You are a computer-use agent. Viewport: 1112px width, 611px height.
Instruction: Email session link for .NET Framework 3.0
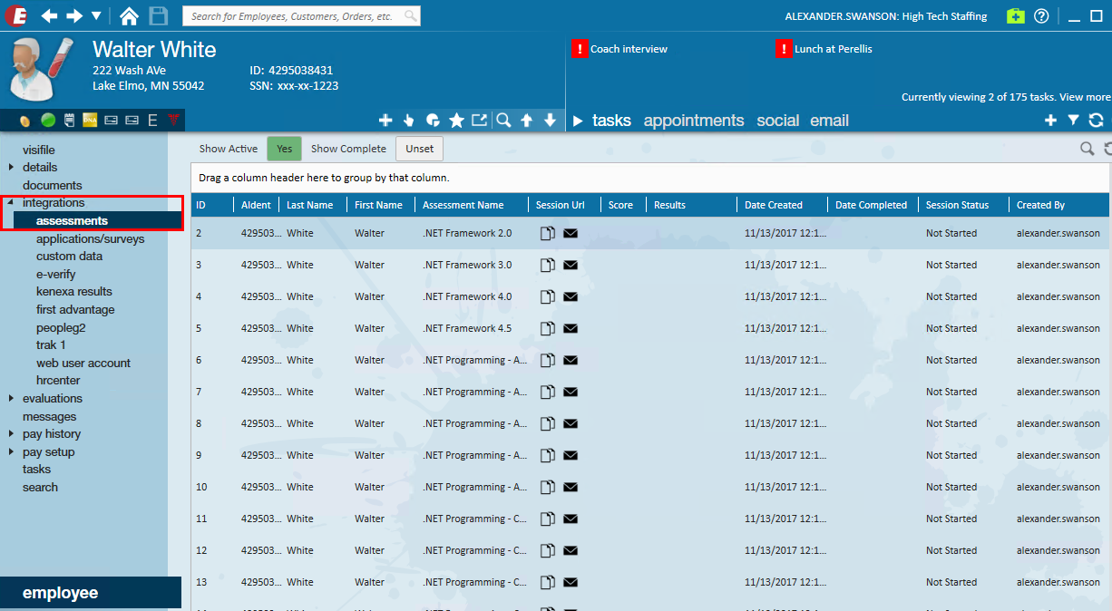(571, 265)
